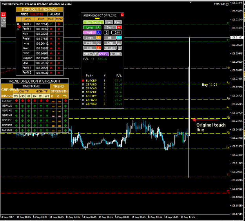245x221 pixels.
Task: Click the red square next to EURGBP pair
Action: 83,81
